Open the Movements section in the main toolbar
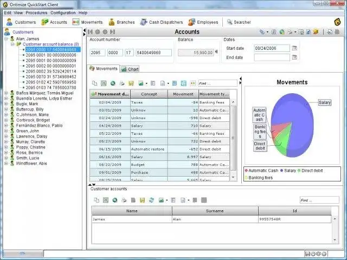This screenshot has height=260, width=347. tap(87, 22)
